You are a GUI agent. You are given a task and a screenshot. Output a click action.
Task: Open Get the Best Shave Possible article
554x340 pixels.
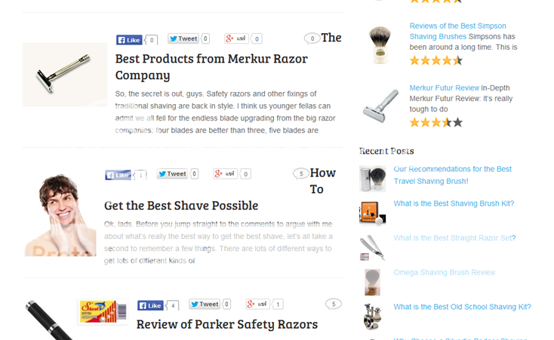click(x=181, y=206)
